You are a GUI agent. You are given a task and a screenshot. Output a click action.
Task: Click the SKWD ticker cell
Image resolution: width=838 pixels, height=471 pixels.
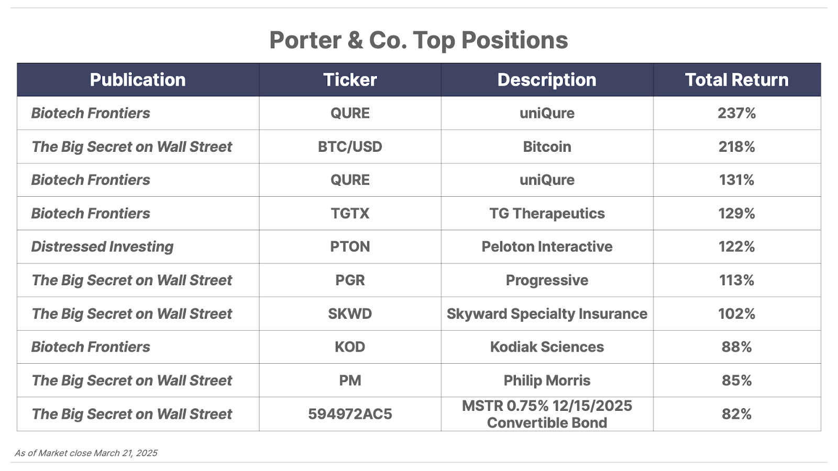(350, 313)
